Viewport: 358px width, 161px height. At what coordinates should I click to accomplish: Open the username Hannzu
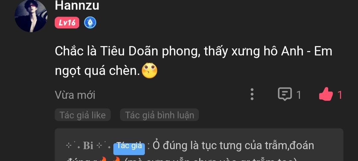click(x=77, y=6)
